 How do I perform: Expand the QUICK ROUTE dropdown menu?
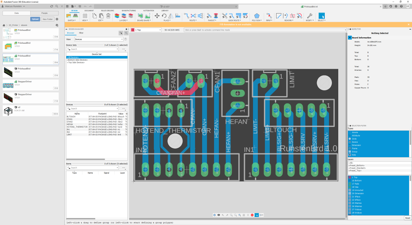tap(234, 20)
